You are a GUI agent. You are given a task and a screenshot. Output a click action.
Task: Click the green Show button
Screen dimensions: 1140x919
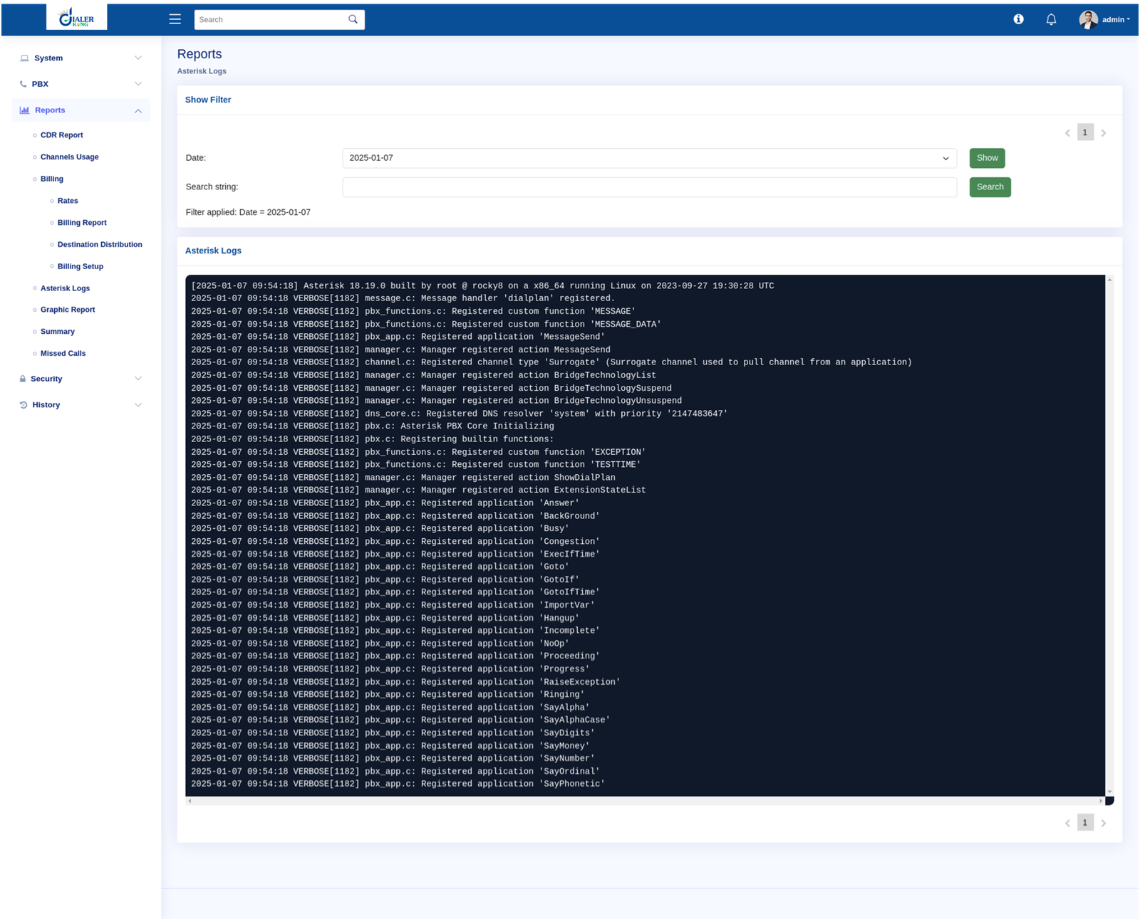987,158
